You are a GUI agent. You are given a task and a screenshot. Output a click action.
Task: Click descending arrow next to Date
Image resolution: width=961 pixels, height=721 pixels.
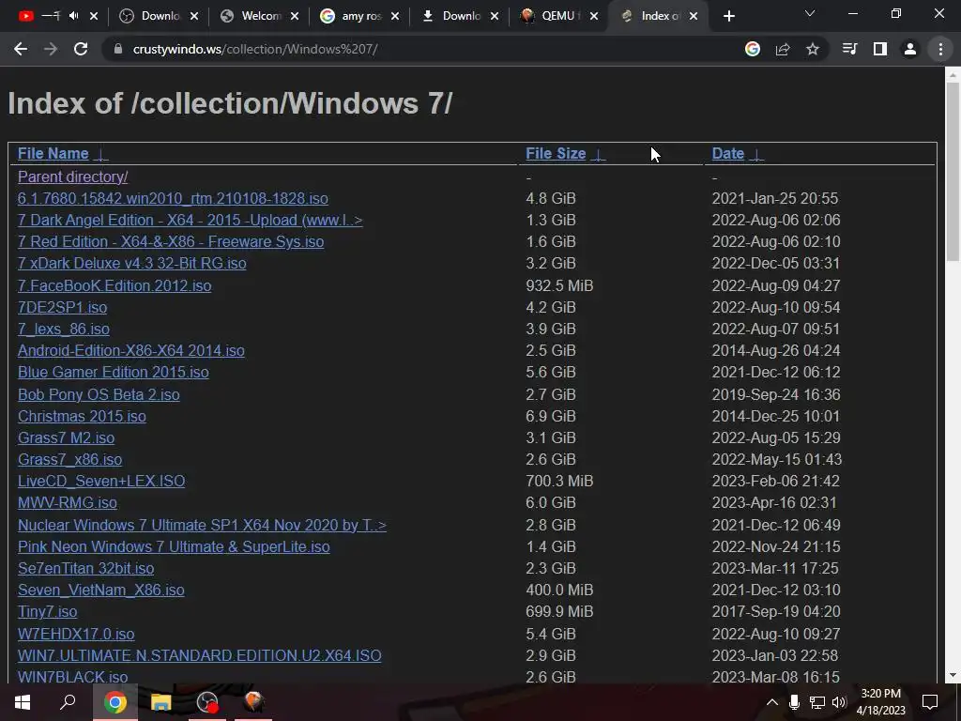click(x=756, y=155)
